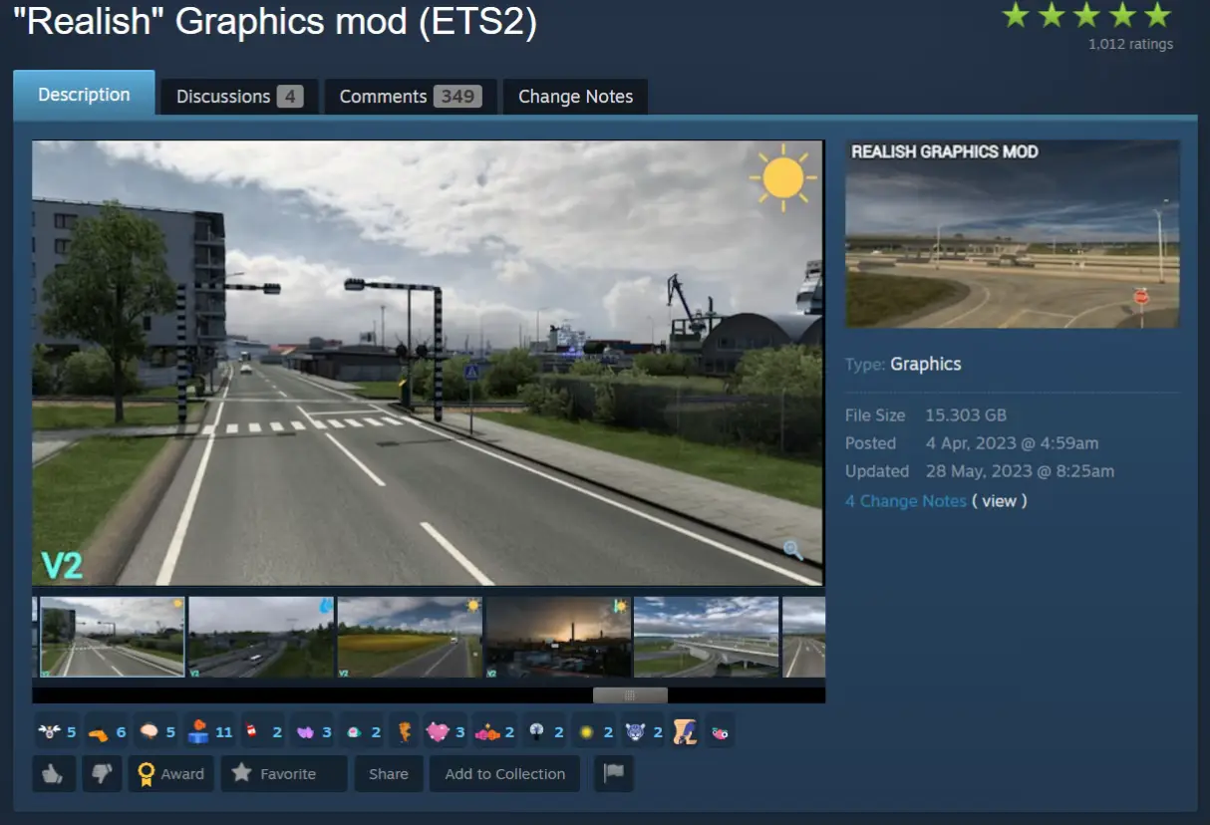Click the report flag icon

[613, 773]
